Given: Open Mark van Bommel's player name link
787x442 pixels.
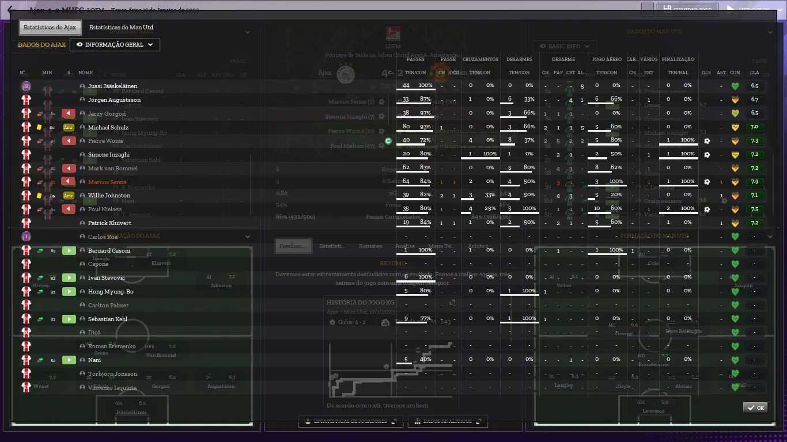Looking at the screenshot, I should tap(112, 169).
